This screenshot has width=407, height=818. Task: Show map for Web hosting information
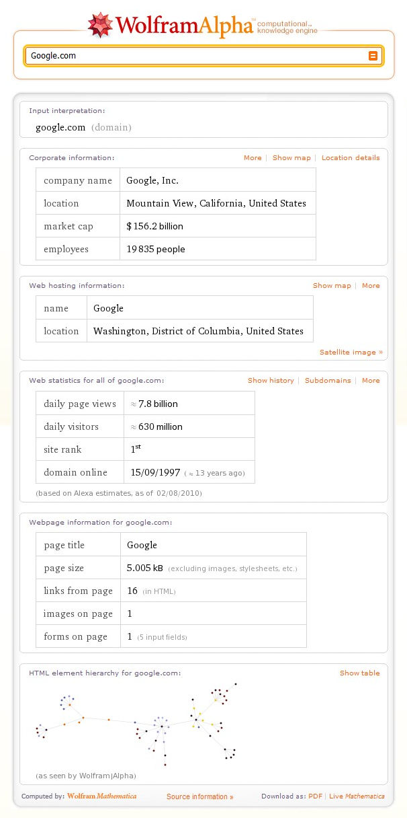click(x=332, y=286)
